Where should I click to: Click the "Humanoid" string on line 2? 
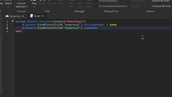72,25
